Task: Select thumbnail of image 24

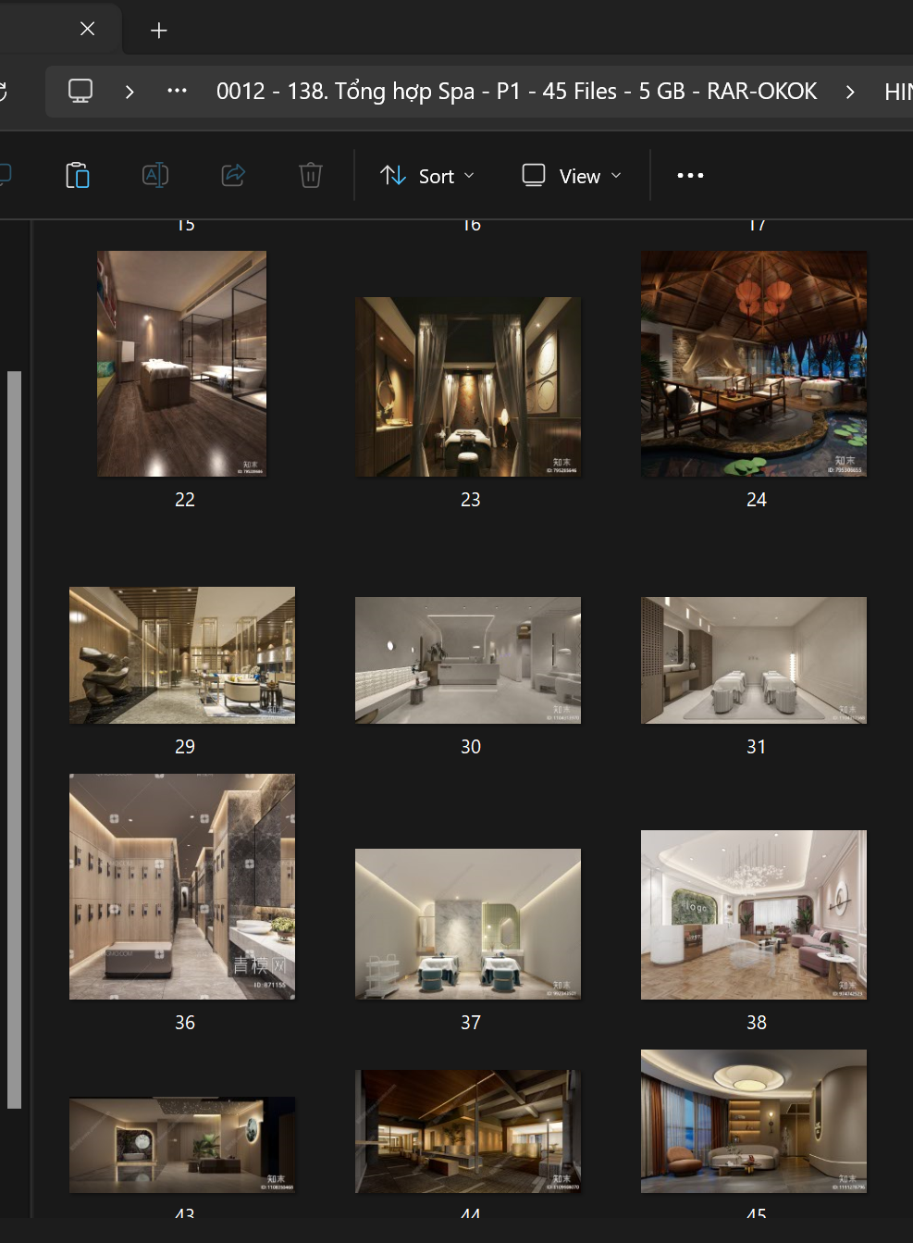Action: [754, 364]
